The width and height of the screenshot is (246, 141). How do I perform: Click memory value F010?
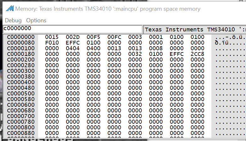[52, 43]
